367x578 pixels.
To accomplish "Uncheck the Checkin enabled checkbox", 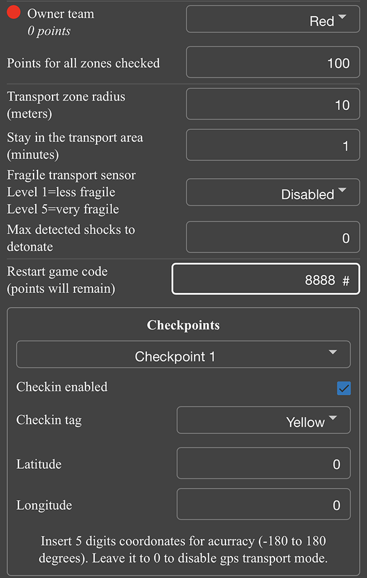I will [344, 388].
